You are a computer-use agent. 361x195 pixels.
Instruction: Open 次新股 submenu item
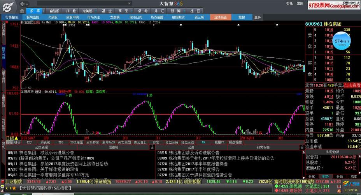(x=53, y=17)
